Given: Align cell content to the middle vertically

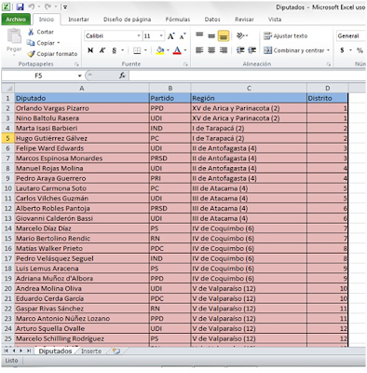Looking at the screenshot, I should [x=211, y=35].
